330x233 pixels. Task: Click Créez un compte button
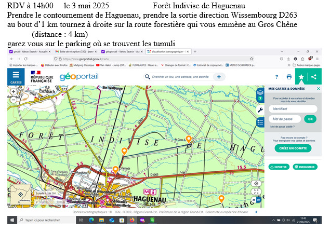coord(293,148)
